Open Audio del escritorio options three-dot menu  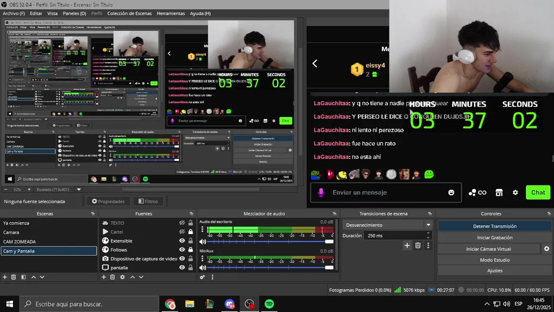(202, 229)
